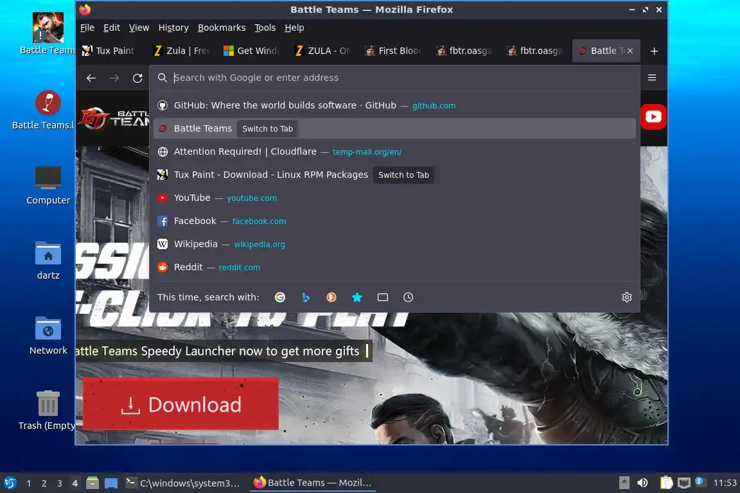Screen dimensions: 740x493
Task: Switch to the Zula | Free tab
Action: click(x=182, y=51)
